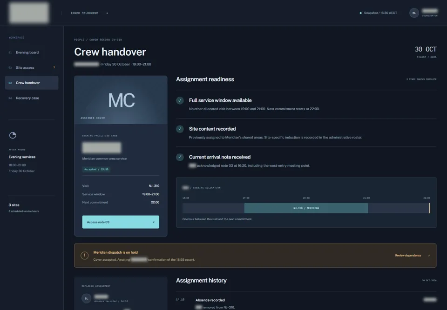Click the '3 staff checks complete' label
The width and height of the screenshot is (447, 310).
[x=421, y=79]
